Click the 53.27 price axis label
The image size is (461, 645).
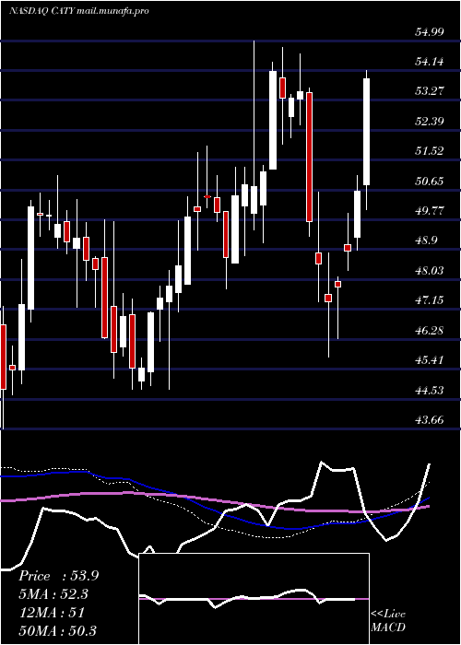point(429,91)
